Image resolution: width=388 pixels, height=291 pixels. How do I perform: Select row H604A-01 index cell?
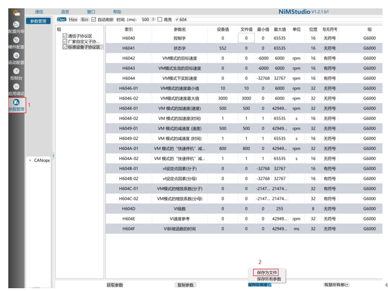point(129,148)
